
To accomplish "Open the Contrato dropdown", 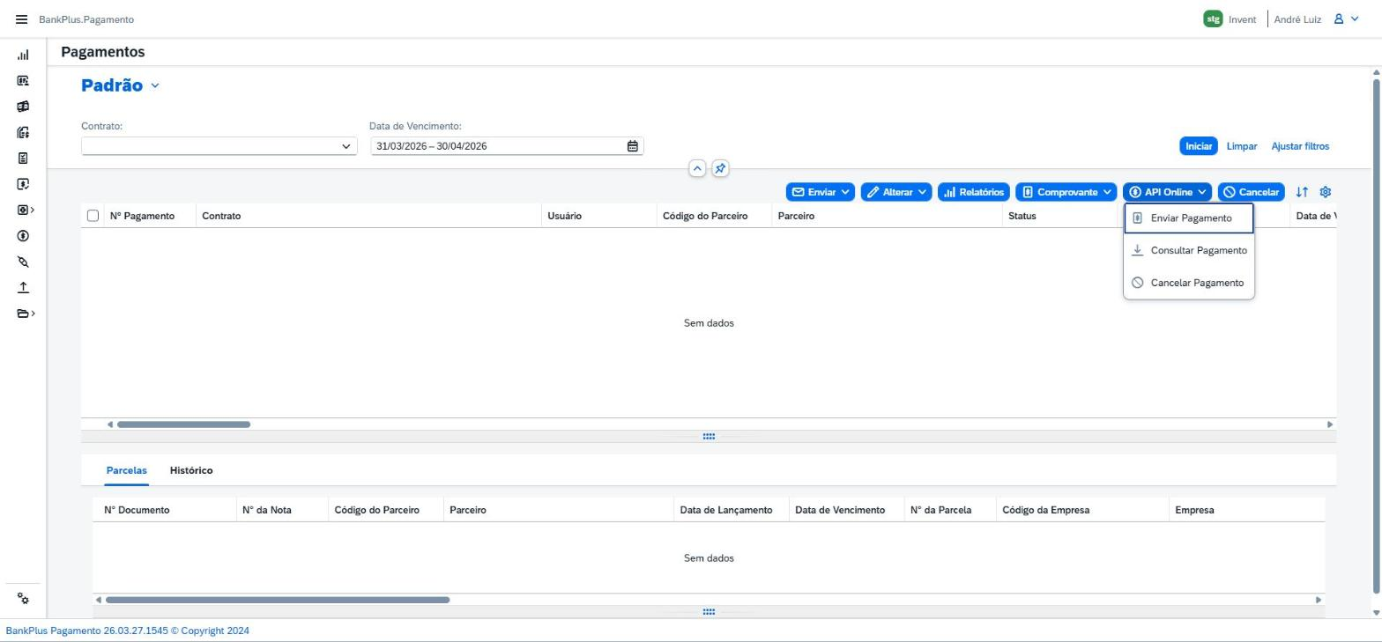I will tap(345, 146).
